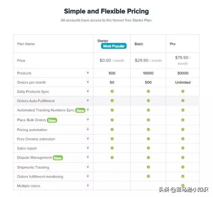Click the Orders fulfillment monitoring feature label
Viewport: 213px width, 197px height.
pyautogui.click(x=40, y=176)
